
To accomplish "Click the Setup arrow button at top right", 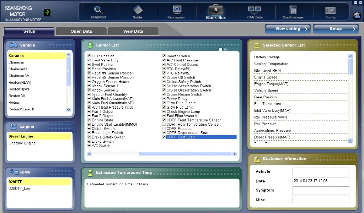I will 336,29.
